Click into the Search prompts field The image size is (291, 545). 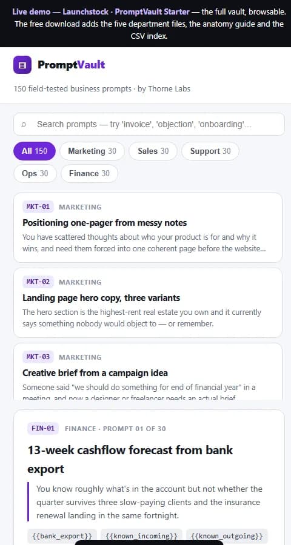(149, 124)
